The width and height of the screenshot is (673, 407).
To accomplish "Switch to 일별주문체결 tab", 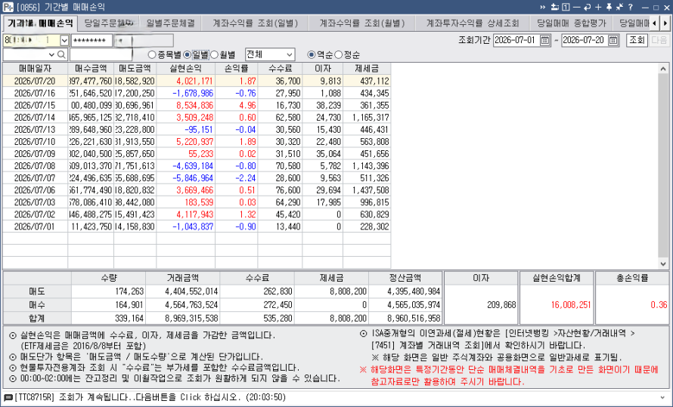I will [170, 23].
